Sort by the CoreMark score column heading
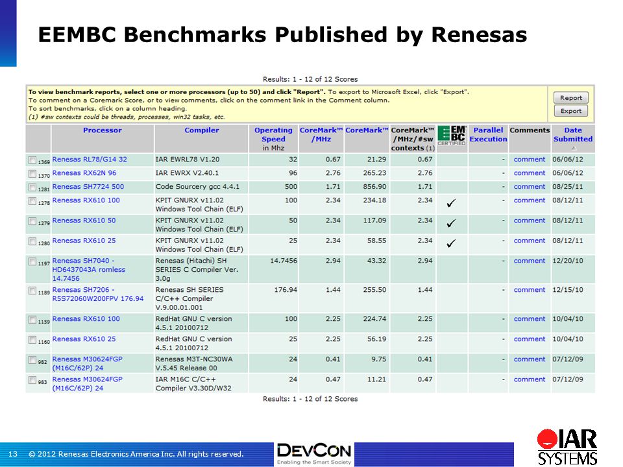This screenshot has height=467, width=623. point(367,130)
